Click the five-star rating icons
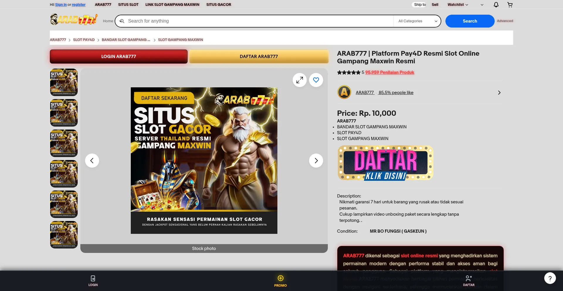This screenshot has height=291, width=563. [349, 72]
